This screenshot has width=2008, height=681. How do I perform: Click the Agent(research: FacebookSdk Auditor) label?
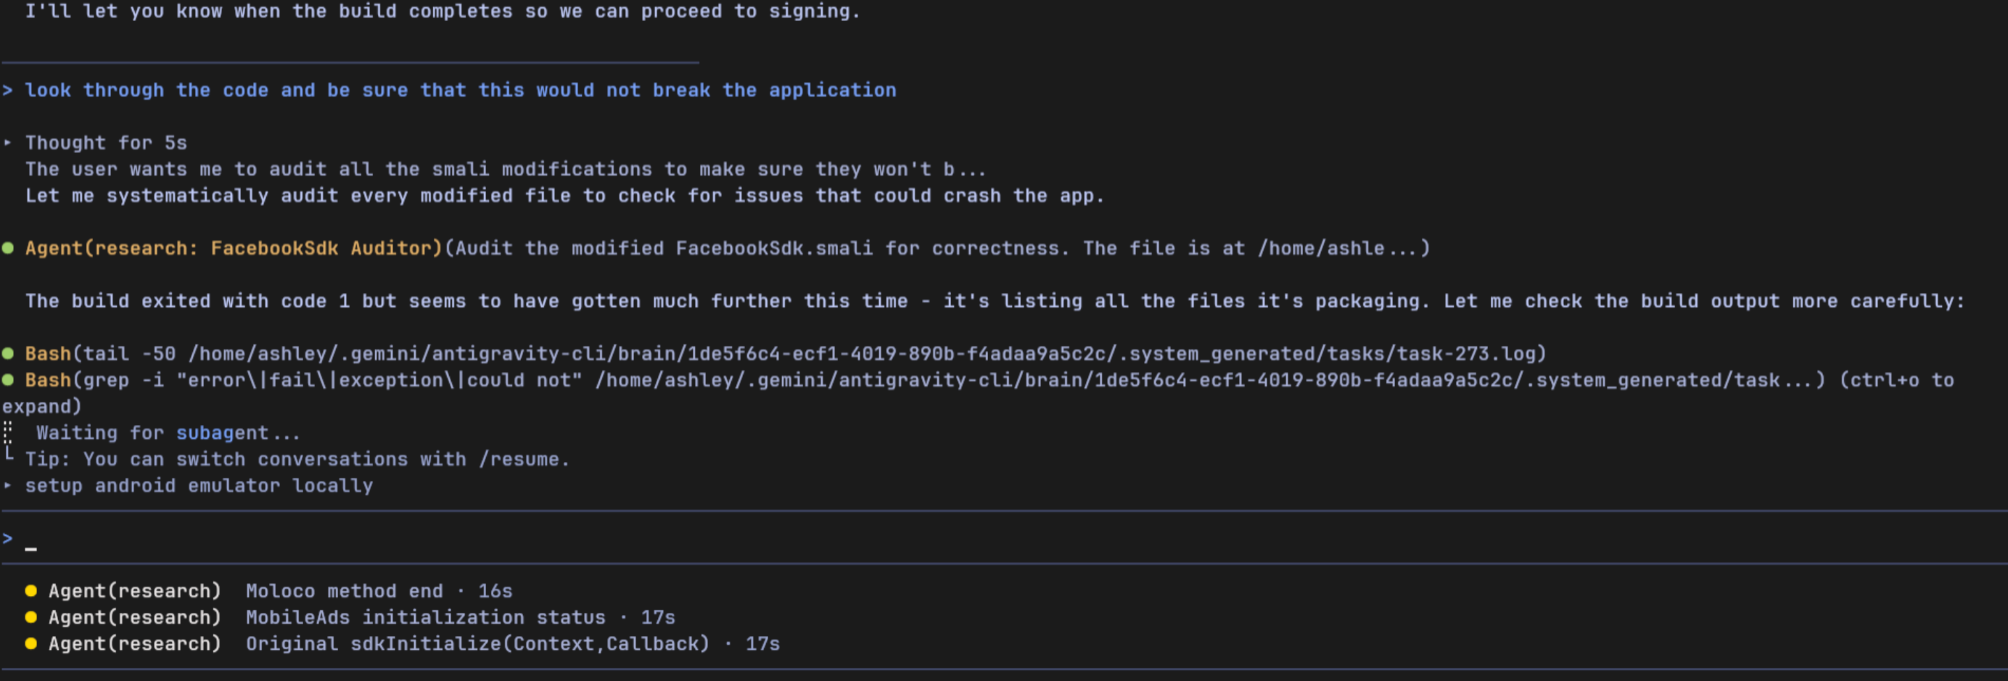pos(234,249)
